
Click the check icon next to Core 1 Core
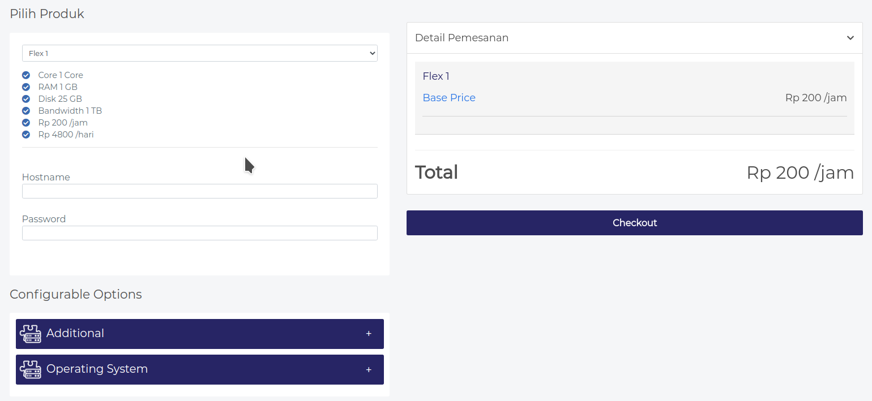coord(26,75)
